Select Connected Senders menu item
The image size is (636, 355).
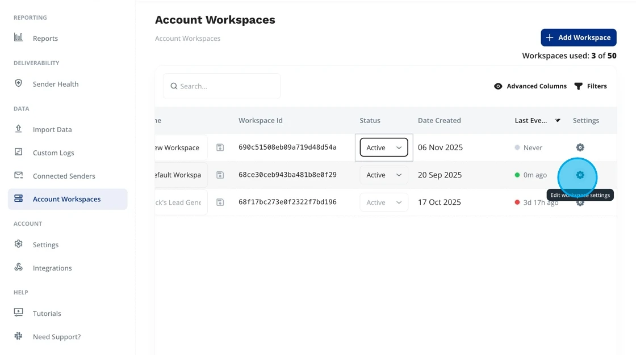64,176
